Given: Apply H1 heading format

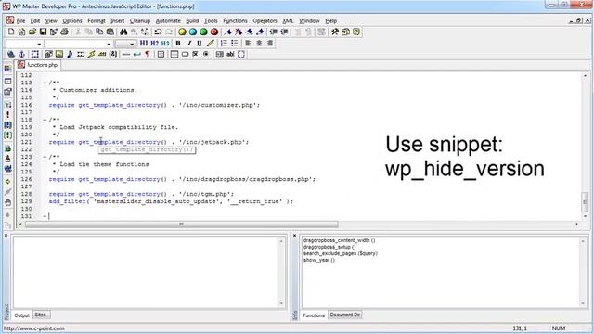Looking at the screenshot, I should pos(144,44).
